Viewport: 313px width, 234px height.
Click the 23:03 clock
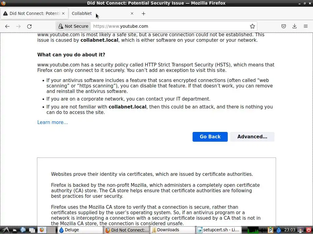(x=290, y=230)
